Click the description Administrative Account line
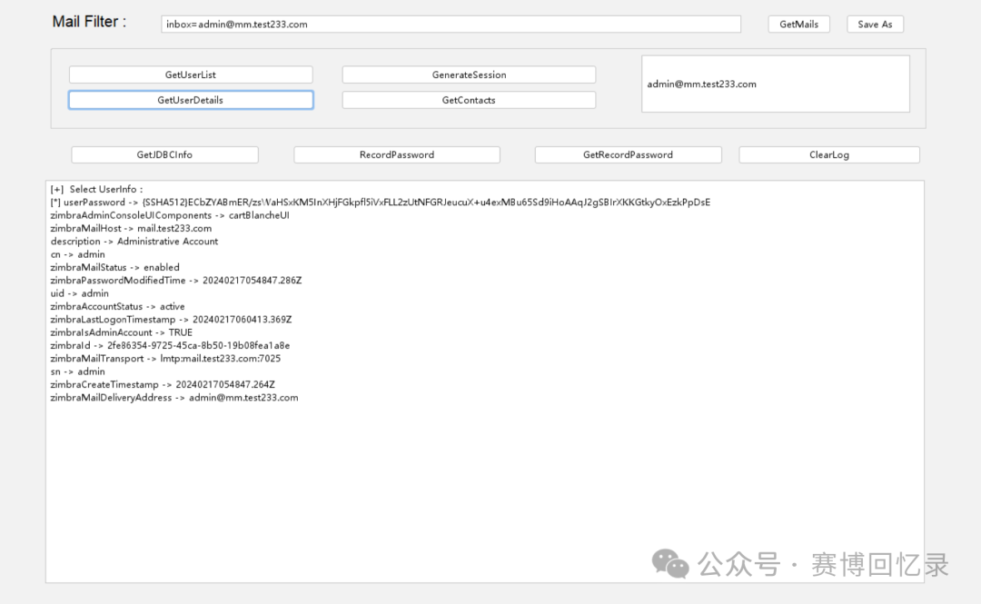 (134, 242)
